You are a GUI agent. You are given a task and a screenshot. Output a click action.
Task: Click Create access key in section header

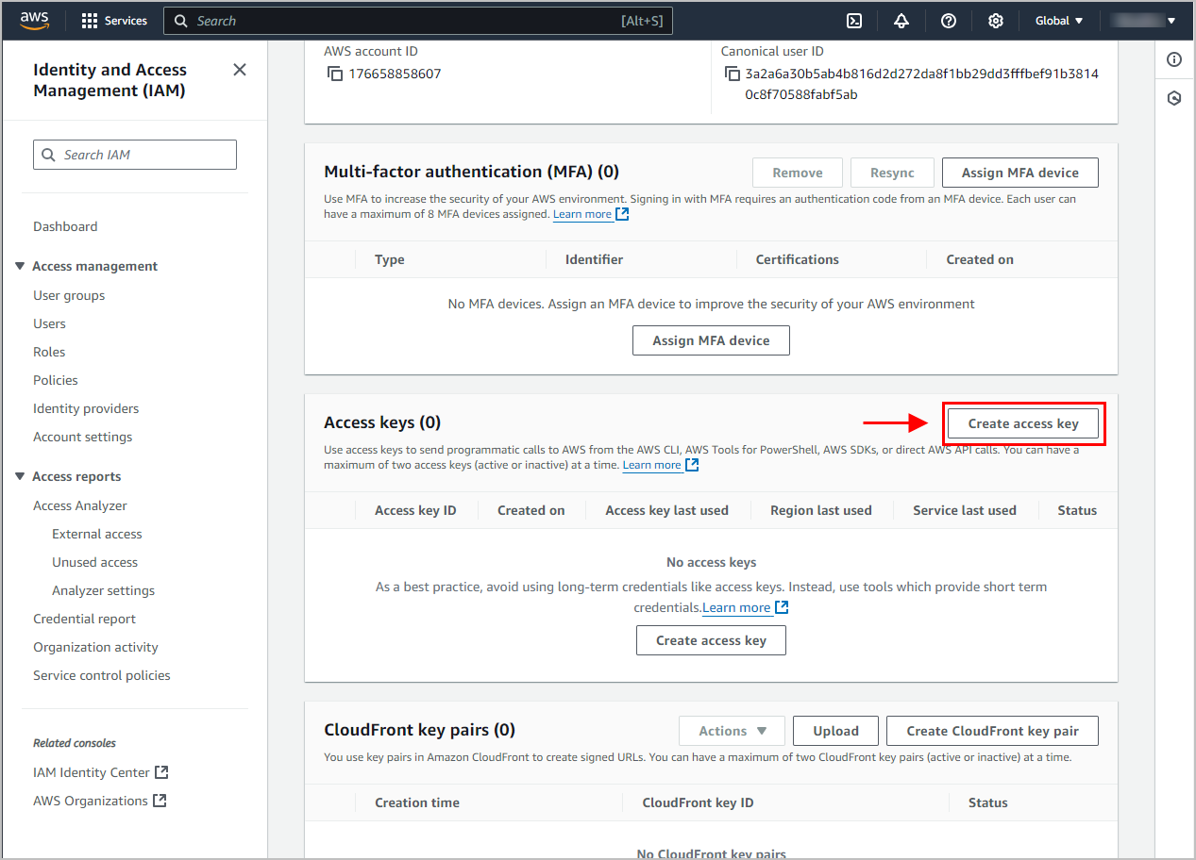pos(1023,423)
